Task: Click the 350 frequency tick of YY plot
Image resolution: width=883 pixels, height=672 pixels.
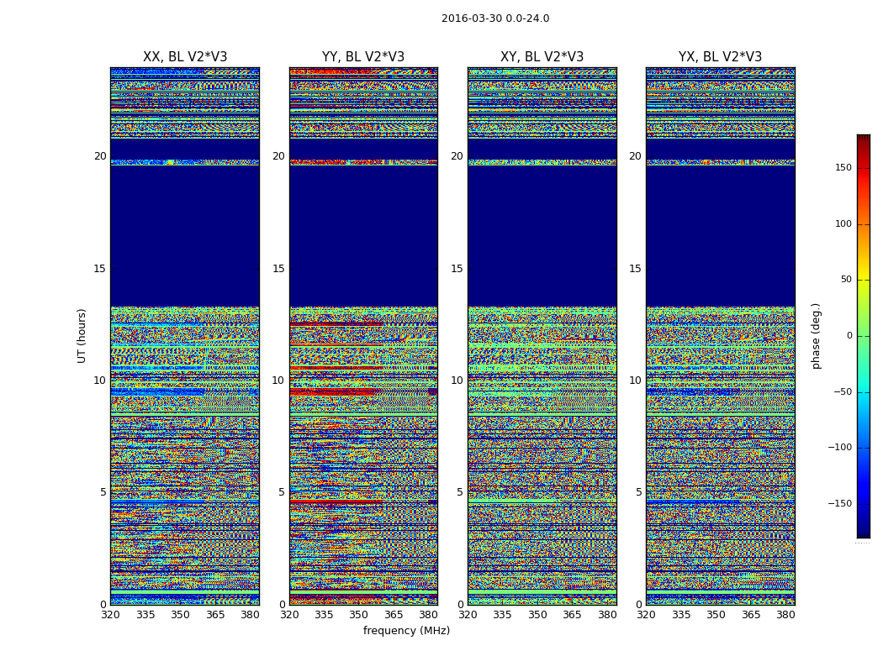Action: tap(359, 615)
